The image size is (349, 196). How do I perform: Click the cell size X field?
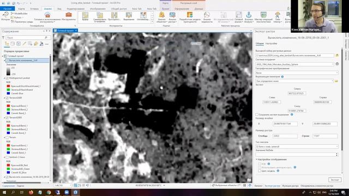click(x=285, y=124)
